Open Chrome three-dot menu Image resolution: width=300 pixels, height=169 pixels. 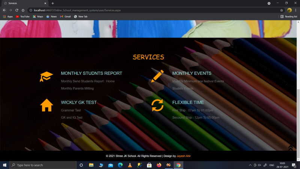[x=295, y=10]
